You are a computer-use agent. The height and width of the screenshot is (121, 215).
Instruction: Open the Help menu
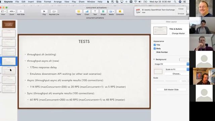coord(100,2)
